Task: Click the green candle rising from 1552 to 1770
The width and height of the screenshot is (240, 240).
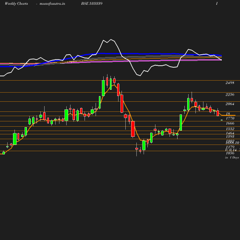Action: 181,122
